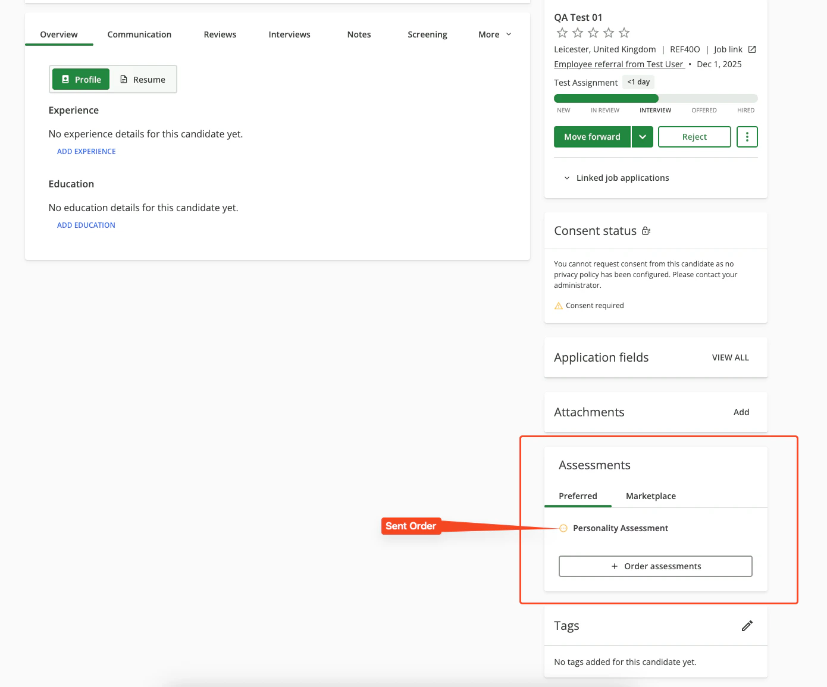Rate candidate with the fourth star
The image size is (827, 687).
[x=609, y=33]
